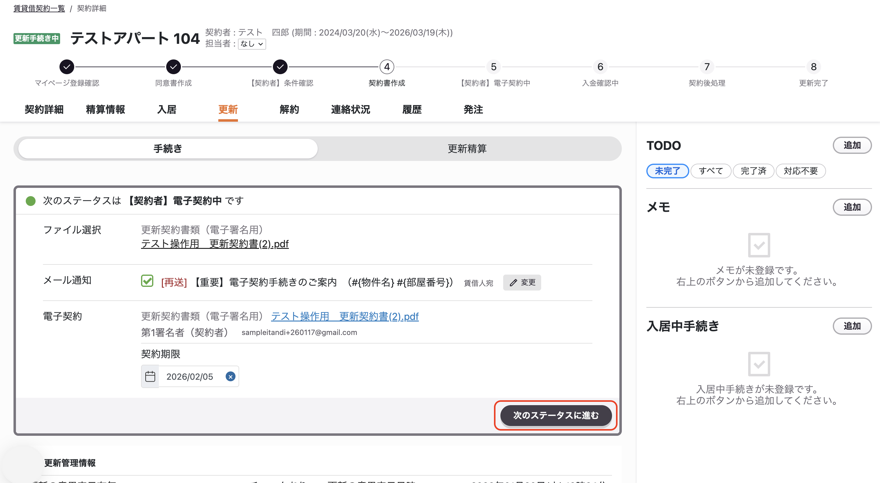The width and height of the screenshot is (880, 483).
Task: Open blue PDF link in 電子契約 row
Action: (x=345, y=316)
